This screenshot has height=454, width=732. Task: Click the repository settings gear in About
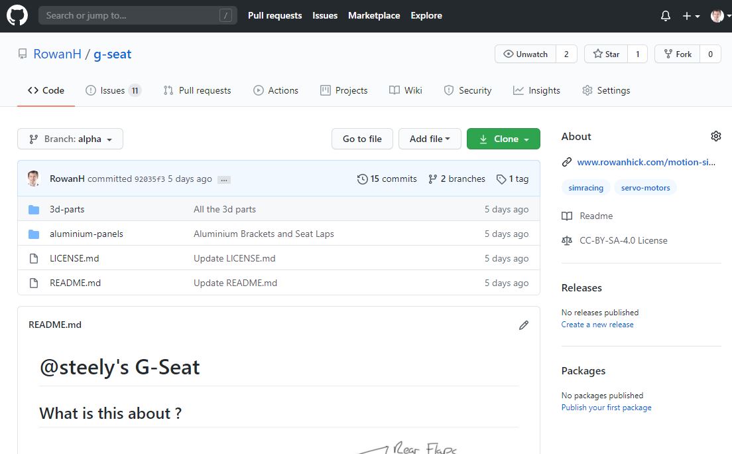click(x=715, y=136)
